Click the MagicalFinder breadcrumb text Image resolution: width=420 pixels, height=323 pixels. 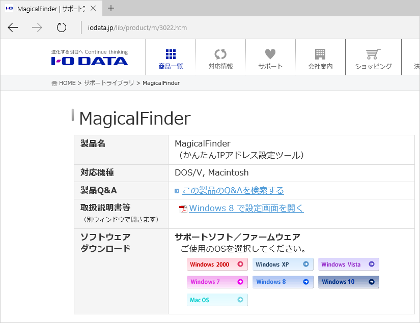click(161, 83)
